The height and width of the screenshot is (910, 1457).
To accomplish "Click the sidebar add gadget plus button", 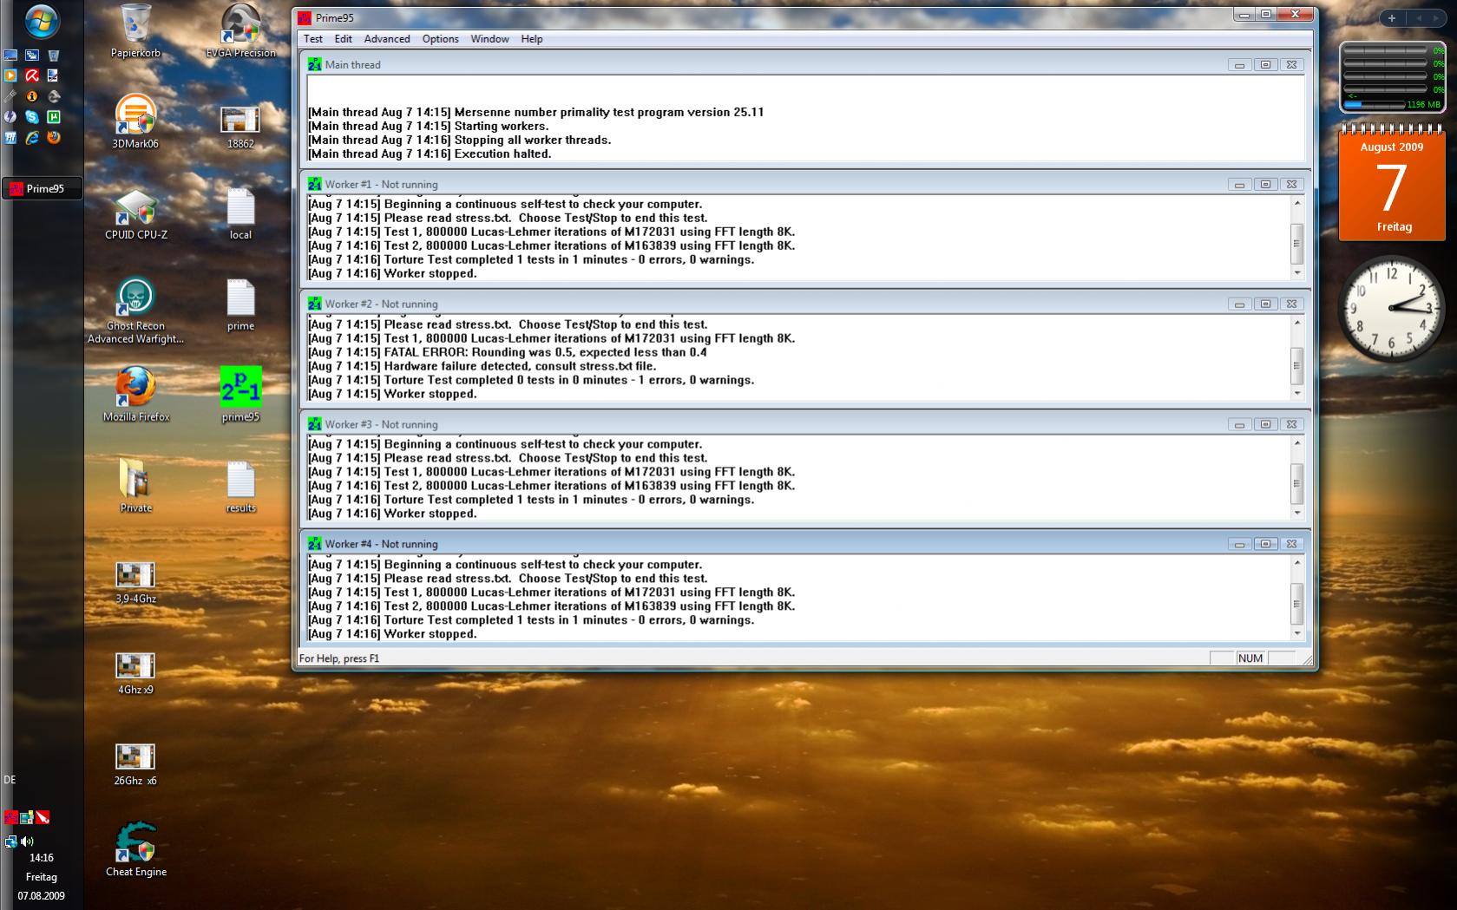I will [x=1392, y=17].
